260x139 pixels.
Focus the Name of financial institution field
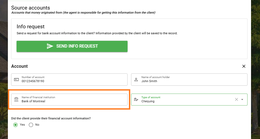click(69, 100)
